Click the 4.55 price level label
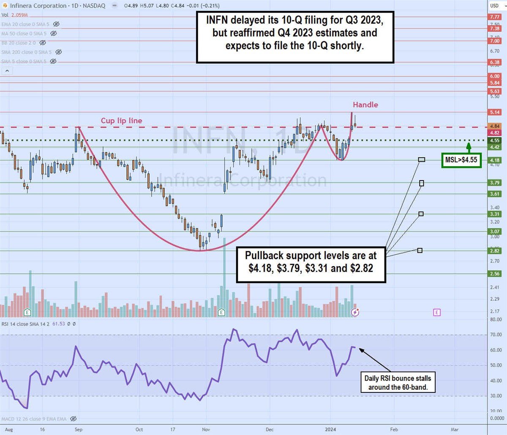507x435 pixels. point(494,140)
